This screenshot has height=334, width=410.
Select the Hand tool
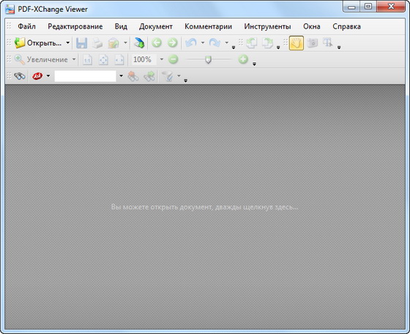pos(297,43)
